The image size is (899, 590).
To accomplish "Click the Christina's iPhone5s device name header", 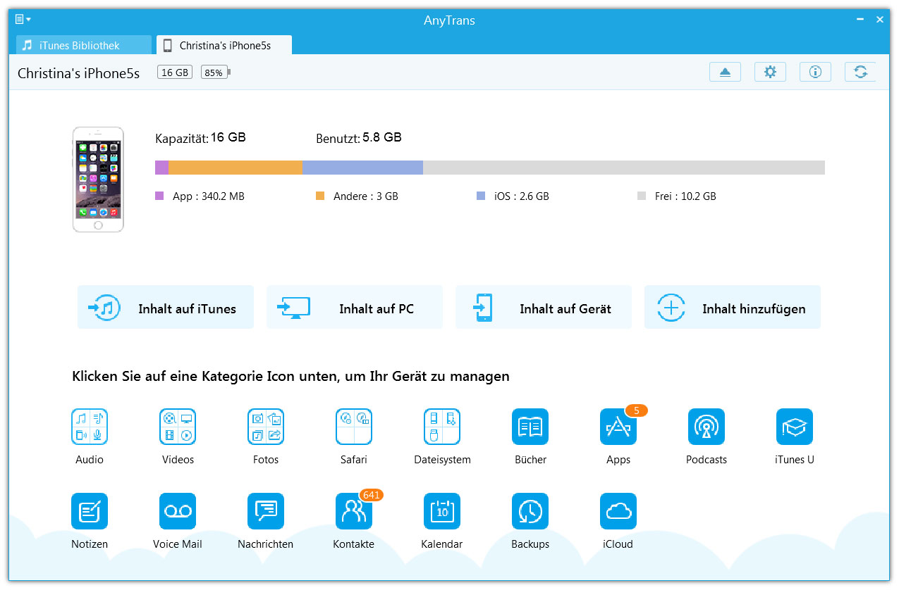I will pyautogui.click(x=78, y=73).
